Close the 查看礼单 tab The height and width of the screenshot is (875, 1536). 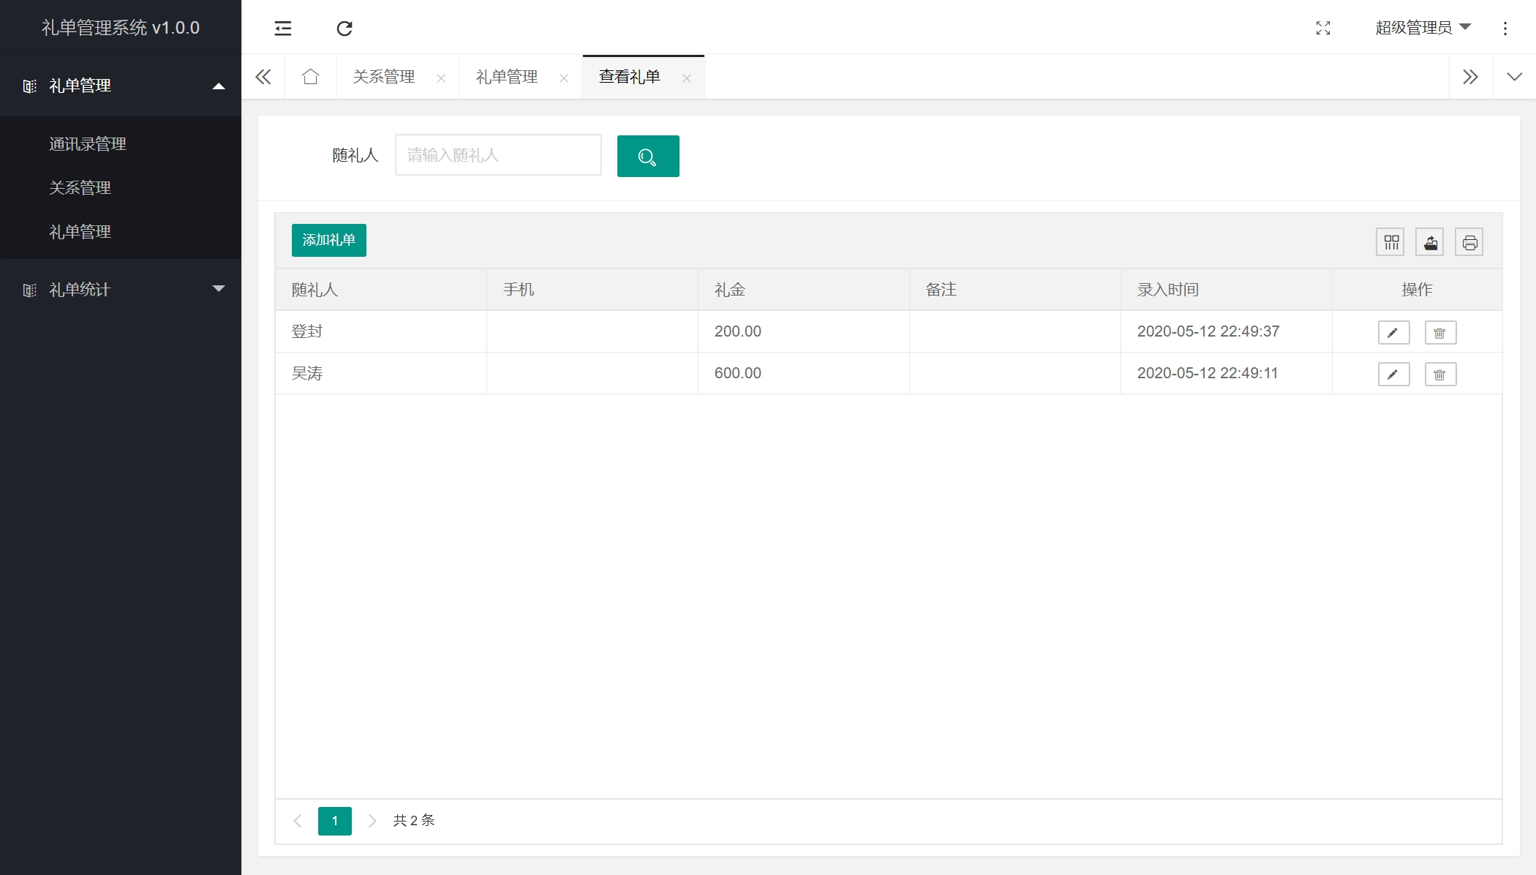[686, 78]
